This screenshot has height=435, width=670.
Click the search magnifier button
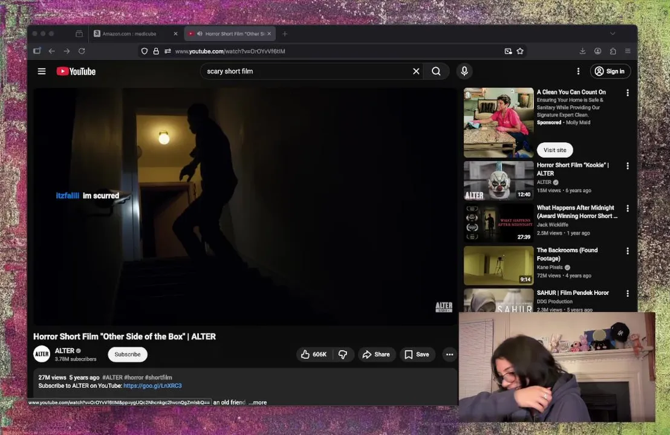pos(436,71)
